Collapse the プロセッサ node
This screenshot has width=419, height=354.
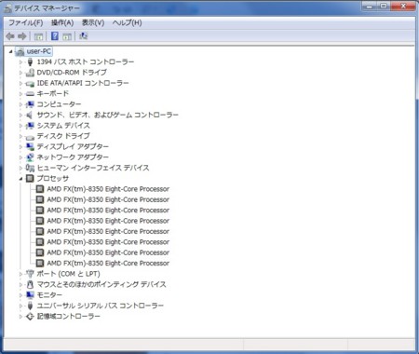tap(20, 179)
